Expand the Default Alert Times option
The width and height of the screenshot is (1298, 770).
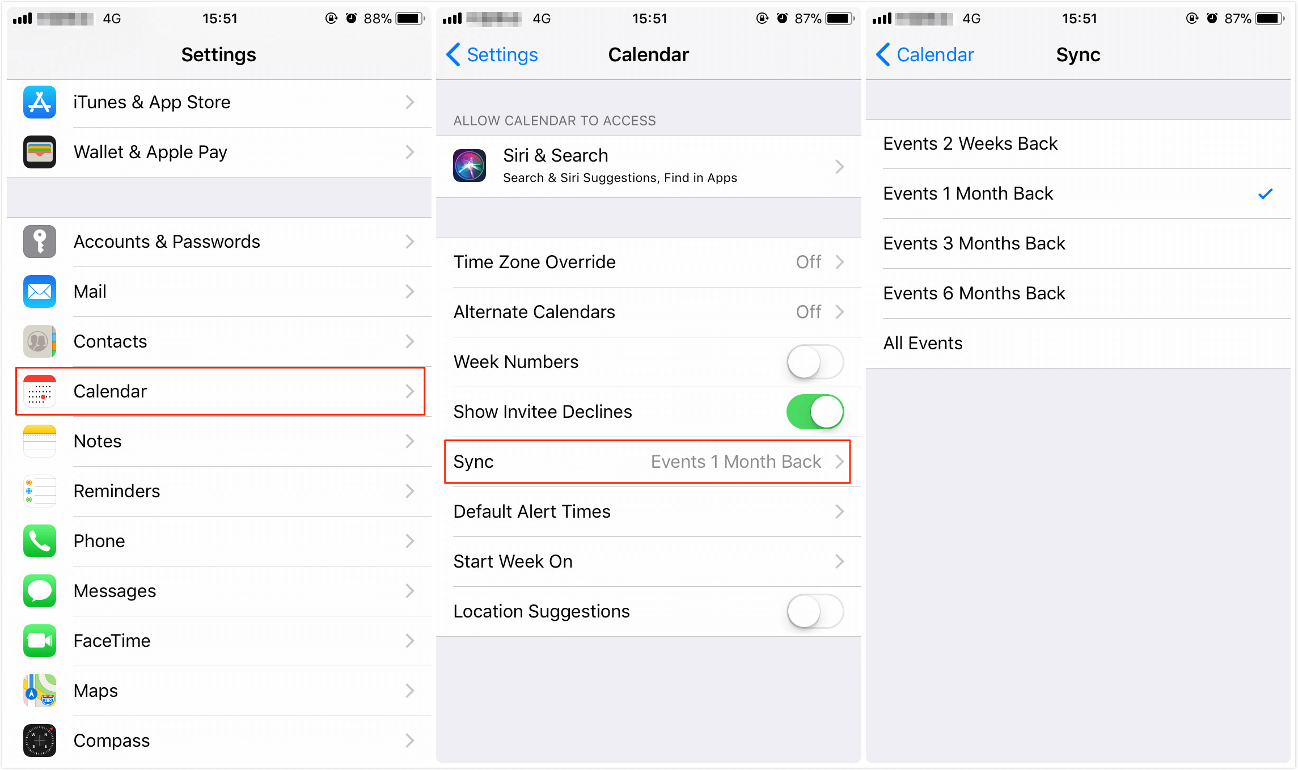650,510
